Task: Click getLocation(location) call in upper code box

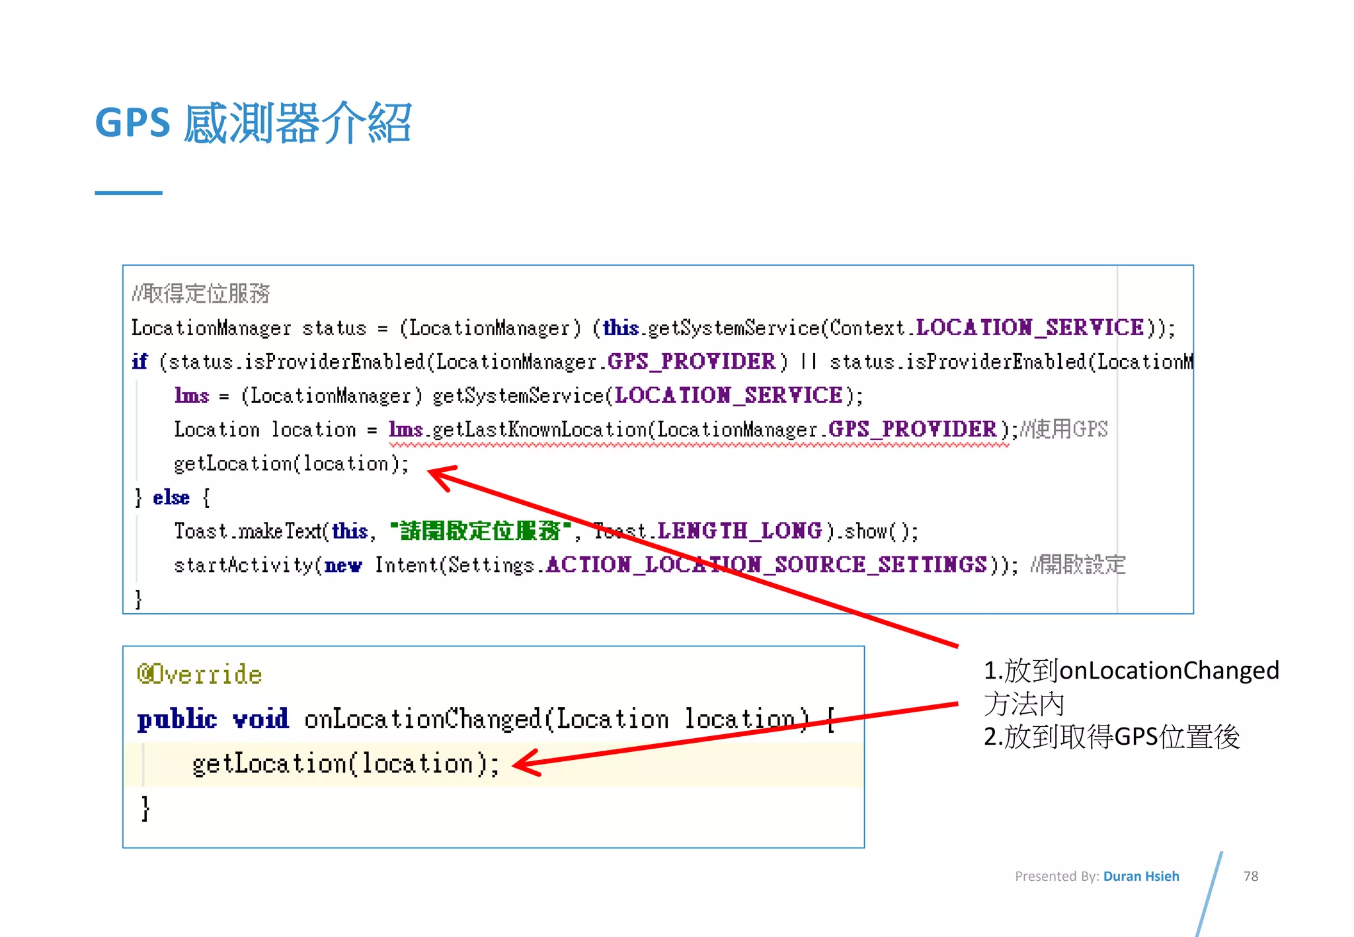Action: tap(292, 464)
